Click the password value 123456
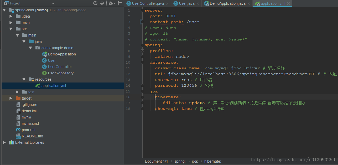This screenshot has width=338, height=165. [x=189, y=85]
